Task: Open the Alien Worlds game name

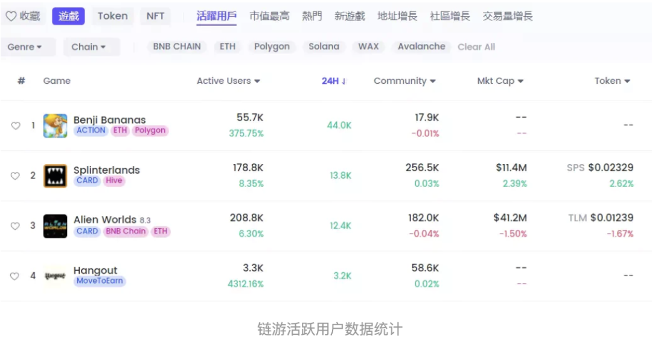Action: (105, 220)
